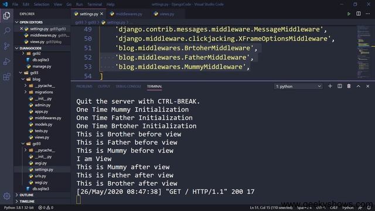Open urls.py in the file tree
The height and width of the screenshot is (211, 375).
[40, 176]
